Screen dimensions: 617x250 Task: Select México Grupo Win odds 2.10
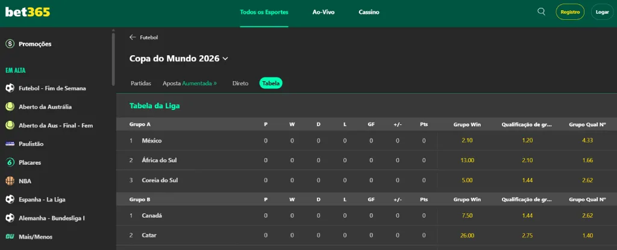(467, 141)
